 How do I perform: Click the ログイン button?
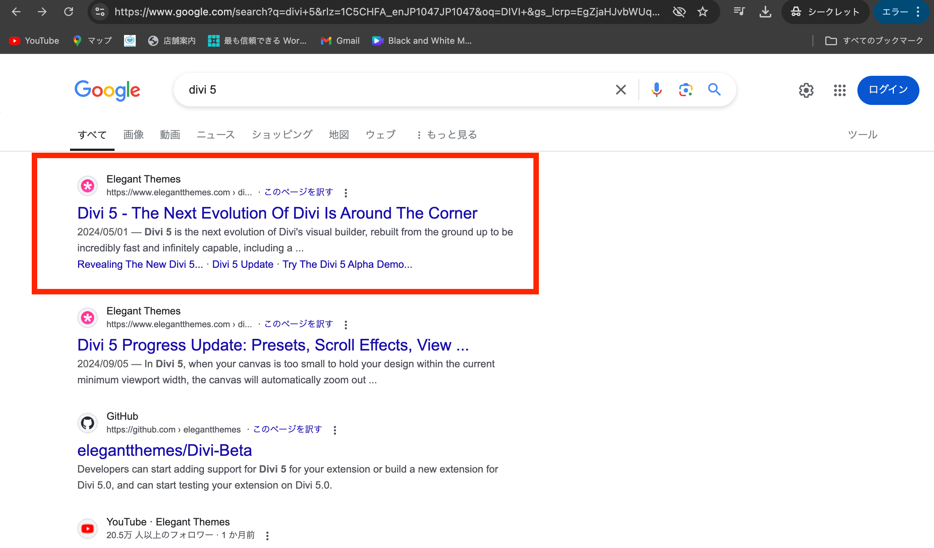[x=888, y=90]
